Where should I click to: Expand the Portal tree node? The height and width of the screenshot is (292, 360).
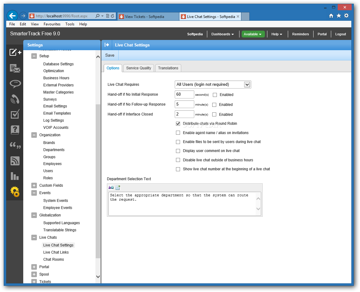pyautogui.click(x=34, y=267)
